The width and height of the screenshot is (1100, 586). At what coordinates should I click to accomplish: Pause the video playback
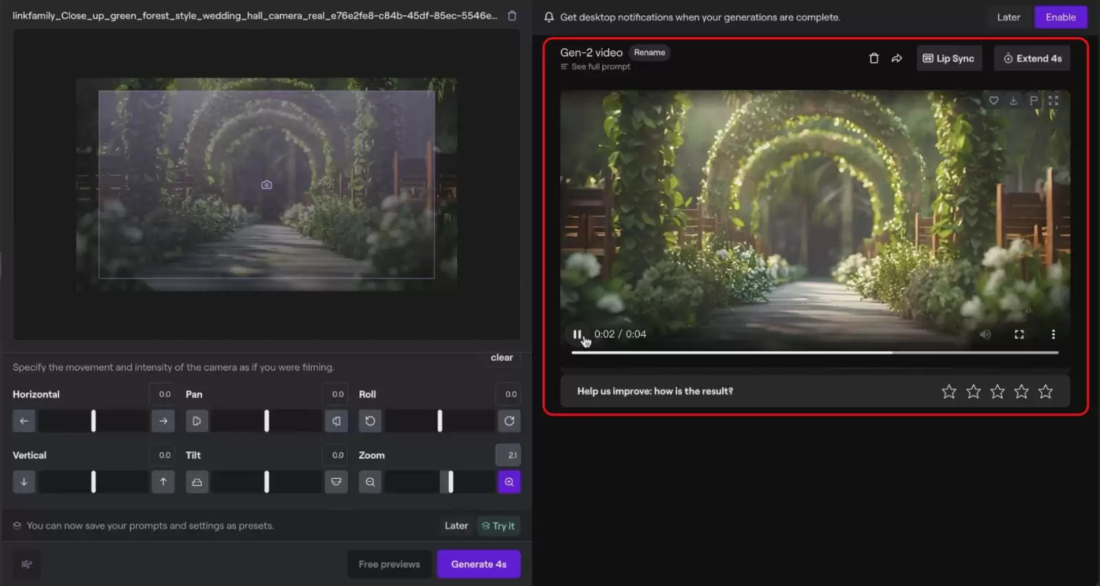tap(577, 335)
